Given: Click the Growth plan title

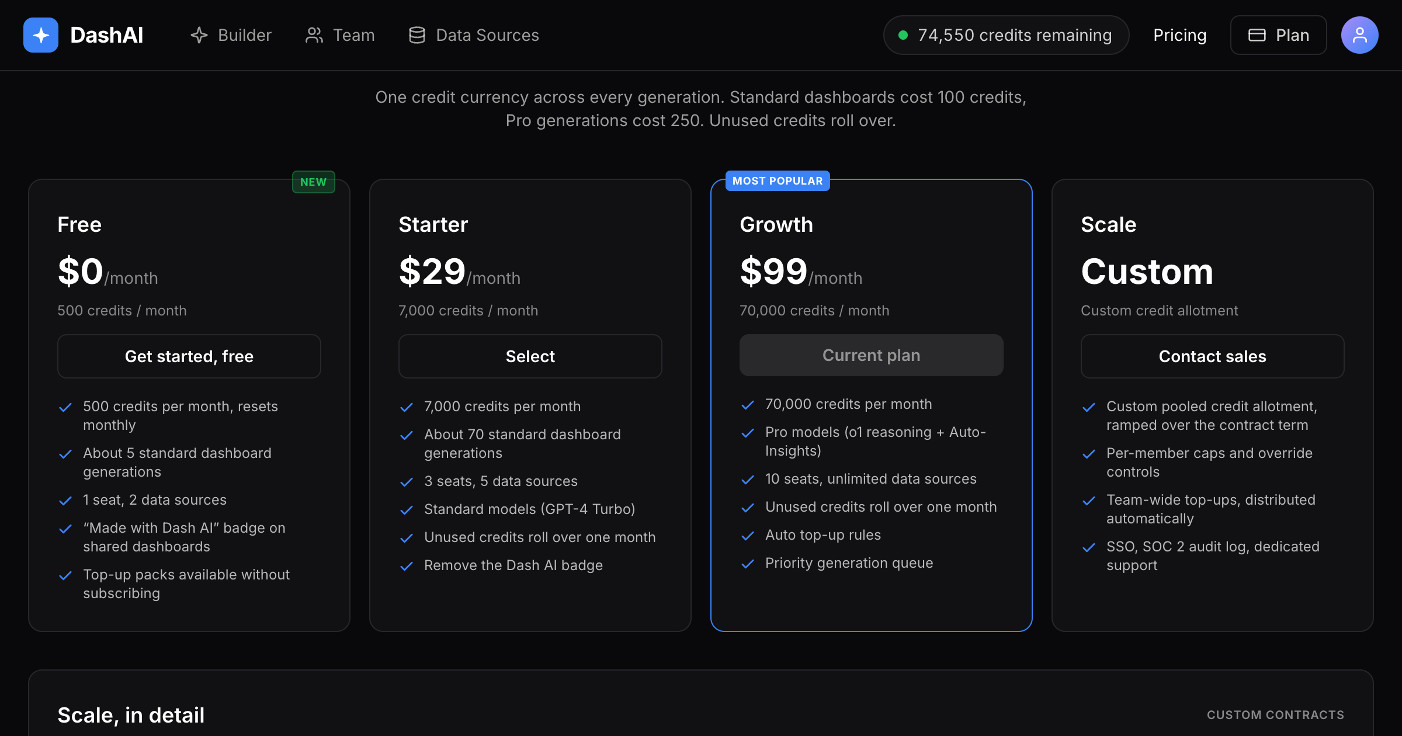Looking at the screenshot, I should [776, 225].
